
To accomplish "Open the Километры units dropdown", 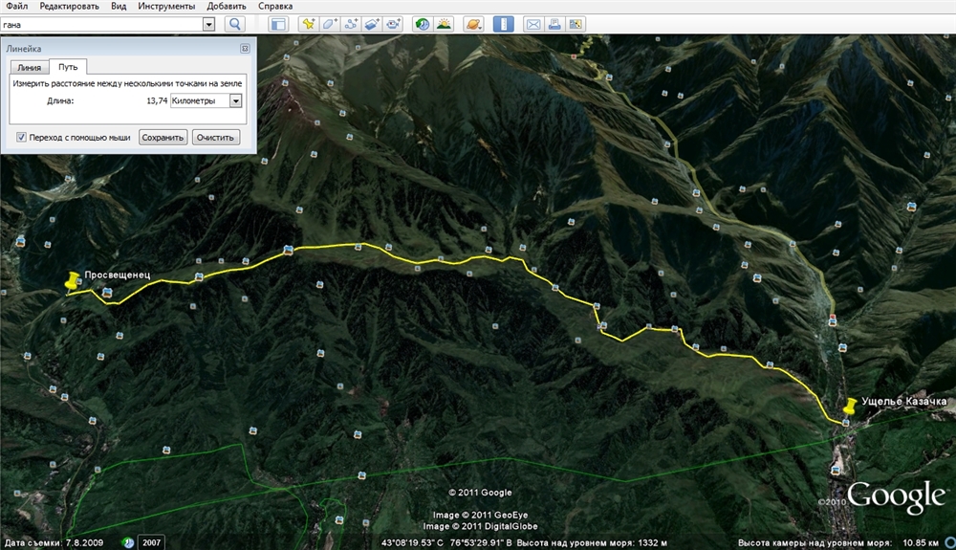I will (235, 100).
